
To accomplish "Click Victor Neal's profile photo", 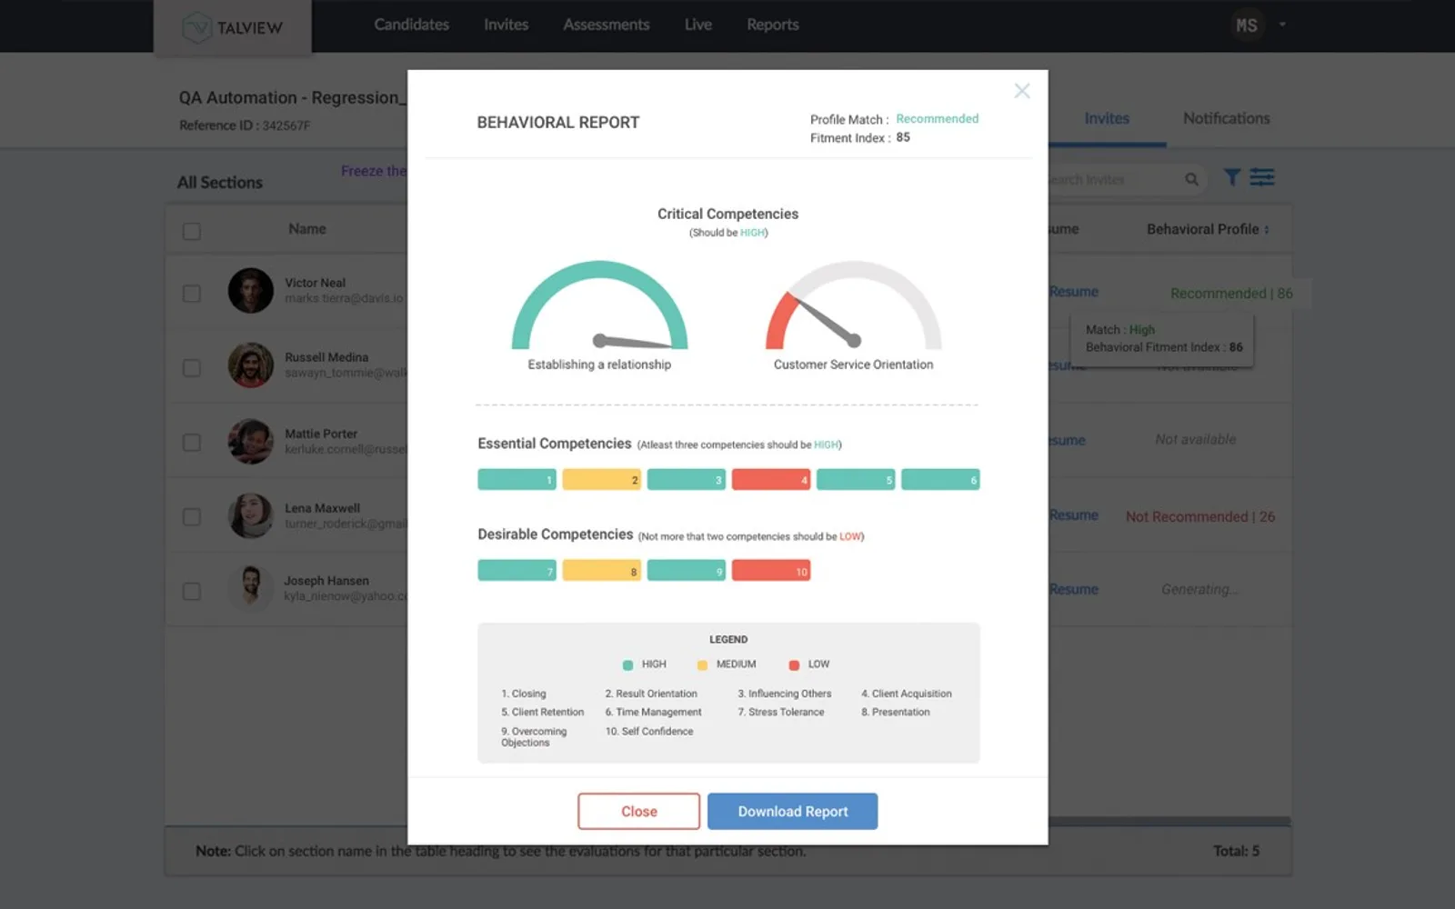I will [250, 291].
